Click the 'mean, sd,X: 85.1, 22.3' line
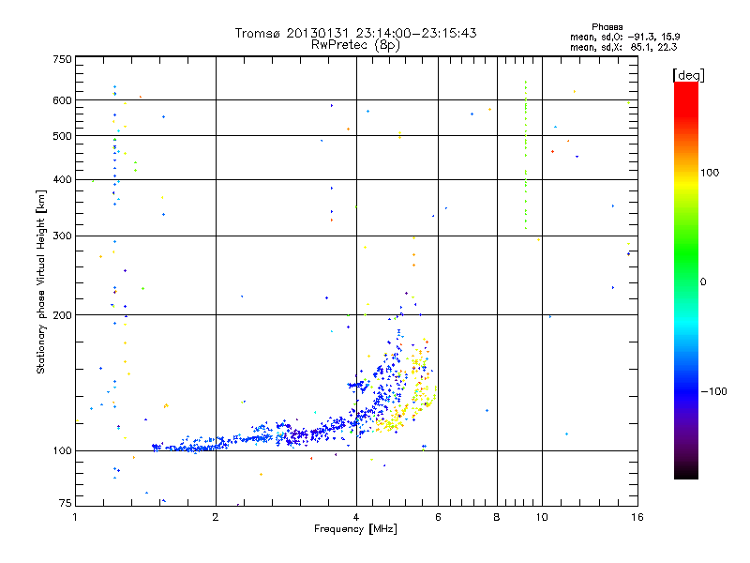Viewport: 750px width, 563px height. tap(623, 47)
